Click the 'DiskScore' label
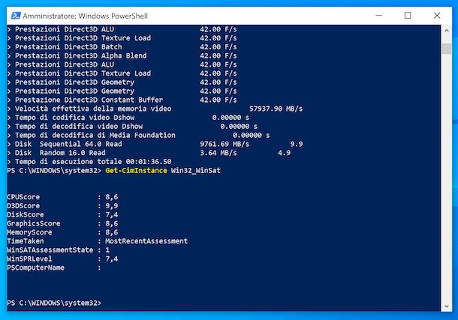The height and width of the screenshot is (320, 458). tap(26, 215)
